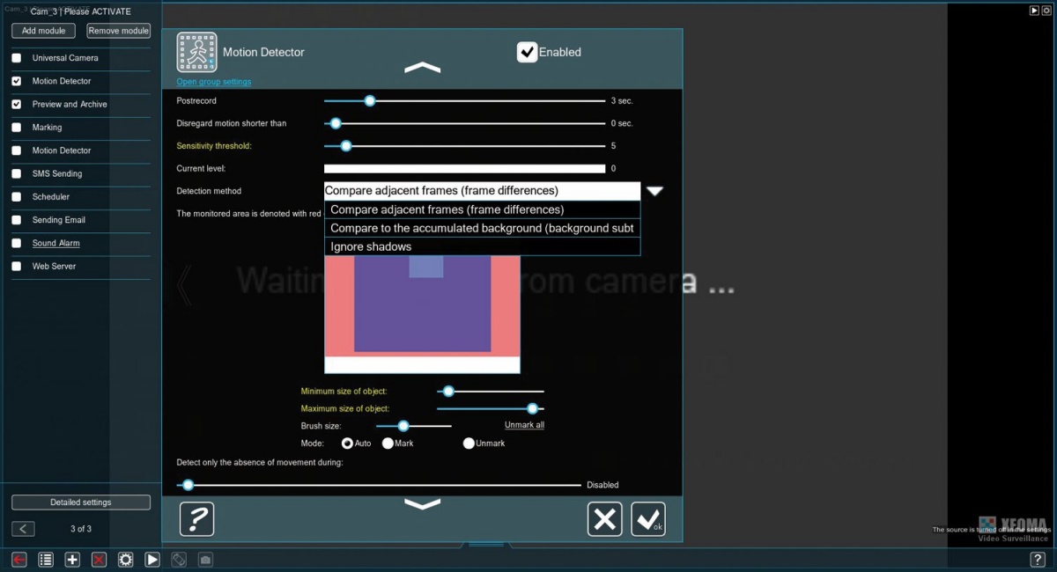
Task: Click the Remove module button
Action: pos(118,31)
